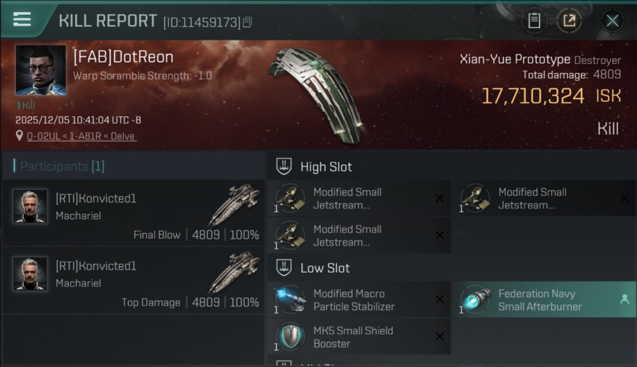View DotReon's character portrait
The width and height of the screenshot is (637, 367).
41,70
